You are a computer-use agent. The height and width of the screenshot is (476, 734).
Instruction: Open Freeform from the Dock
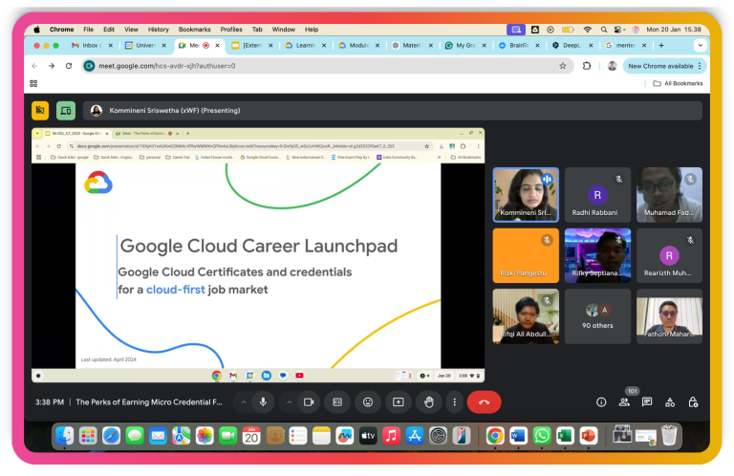click(x=344, y=436)
